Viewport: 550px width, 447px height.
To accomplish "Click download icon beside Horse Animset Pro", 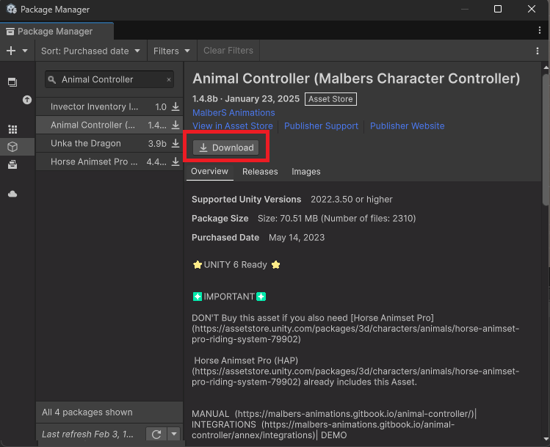I will click(x=176, y=161).
